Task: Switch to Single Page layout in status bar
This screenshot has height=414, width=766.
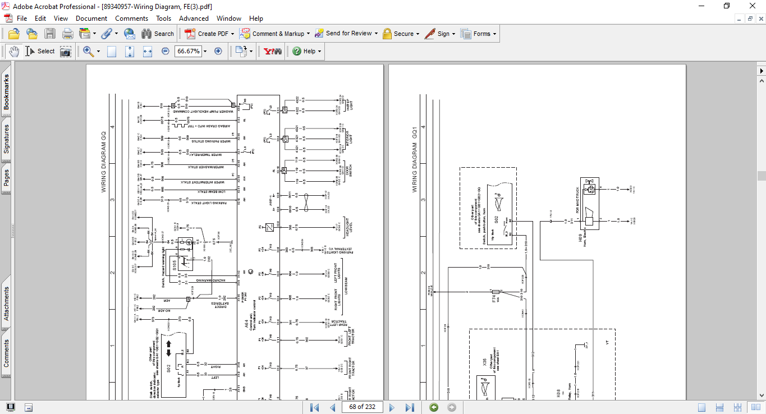Action: (x=701, y=407)
